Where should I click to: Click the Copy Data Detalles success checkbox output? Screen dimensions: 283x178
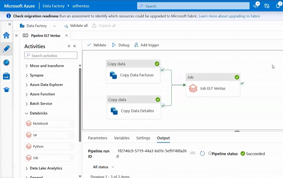(163, 106)
